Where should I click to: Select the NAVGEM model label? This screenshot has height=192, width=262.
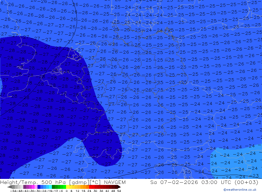pyautogui.click(x=115, y=182)
